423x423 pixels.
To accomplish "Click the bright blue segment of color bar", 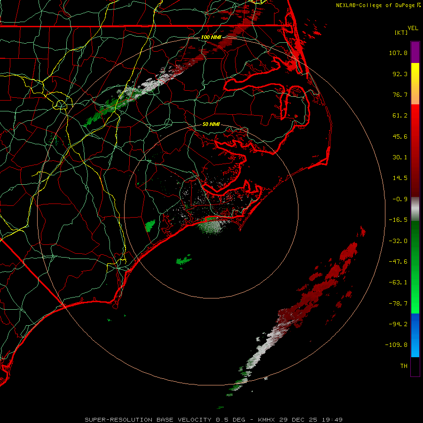I will click(x=415, y=335).
